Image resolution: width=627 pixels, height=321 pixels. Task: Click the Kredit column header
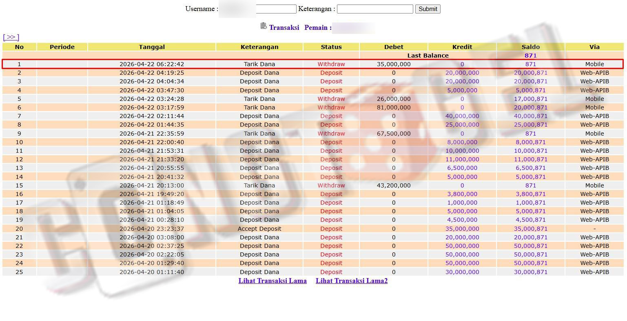(x=462, y=47)
